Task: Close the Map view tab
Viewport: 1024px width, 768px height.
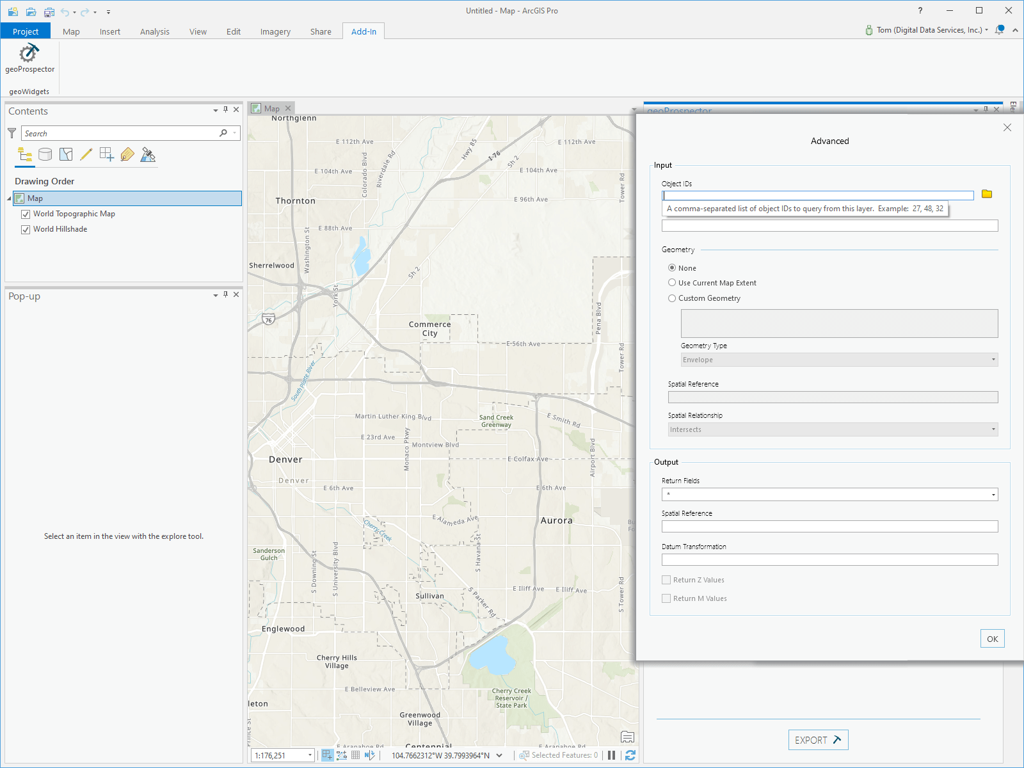Action: click(x=288, y=108)
